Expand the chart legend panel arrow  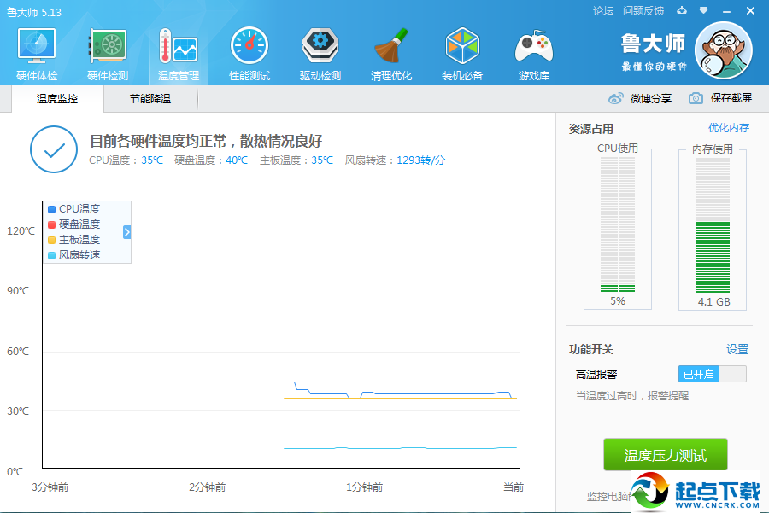[127, 231]
